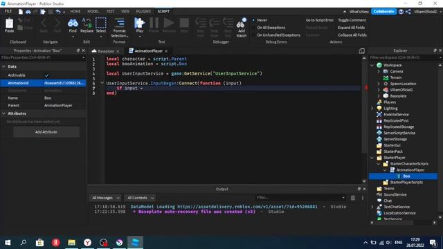
Task: Click Format Selection icon
Action: [x=119, y=23]
